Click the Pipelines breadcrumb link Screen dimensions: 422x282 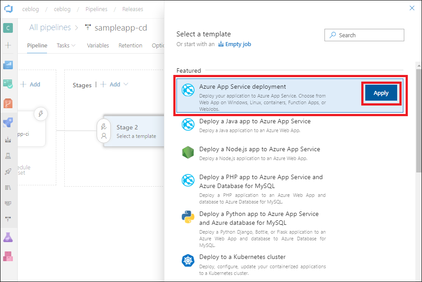[x=96, y=9]
